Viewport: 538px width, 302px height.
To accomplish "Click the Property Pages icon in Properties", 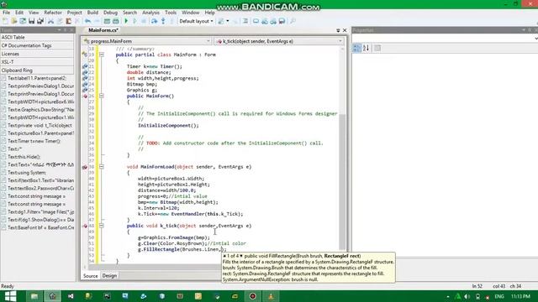I will click(377, 49).
